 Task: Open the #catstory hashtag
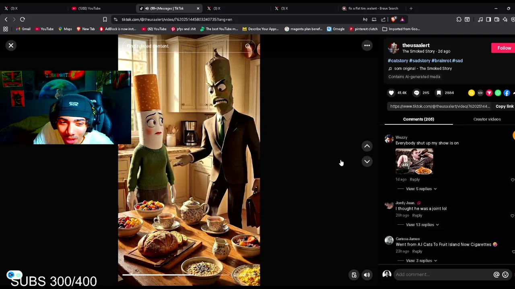398,61
